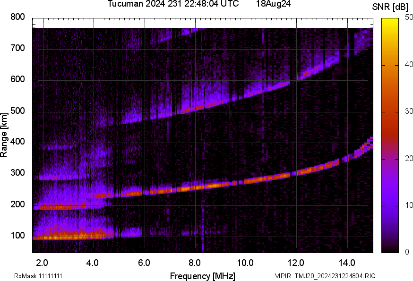
Task: Click the range axis tick label '800'
Action: tap(17, 17)
